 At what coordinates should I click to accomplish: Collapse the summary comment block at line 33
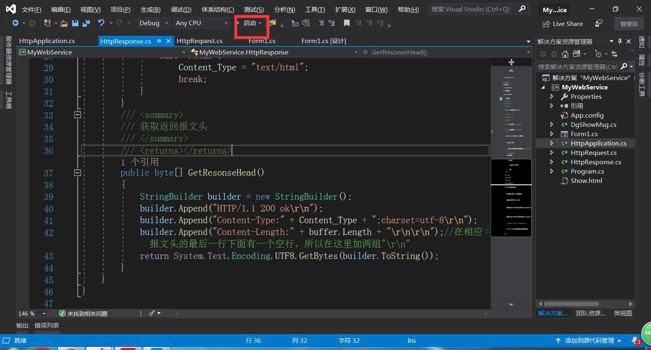(x=78, y=115)
